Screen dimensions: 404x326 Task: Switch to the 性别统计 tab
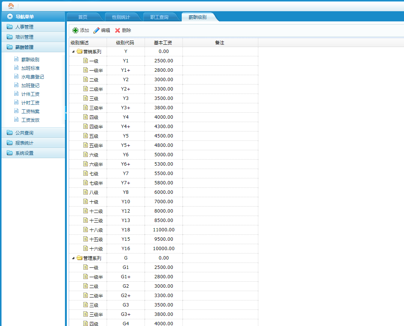[121, 17]
